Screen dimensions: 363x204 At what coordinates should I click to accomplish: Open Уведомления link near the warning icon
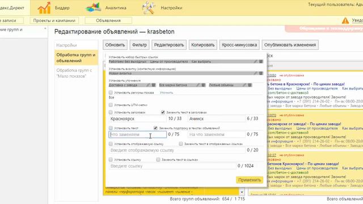pos(357,20)
